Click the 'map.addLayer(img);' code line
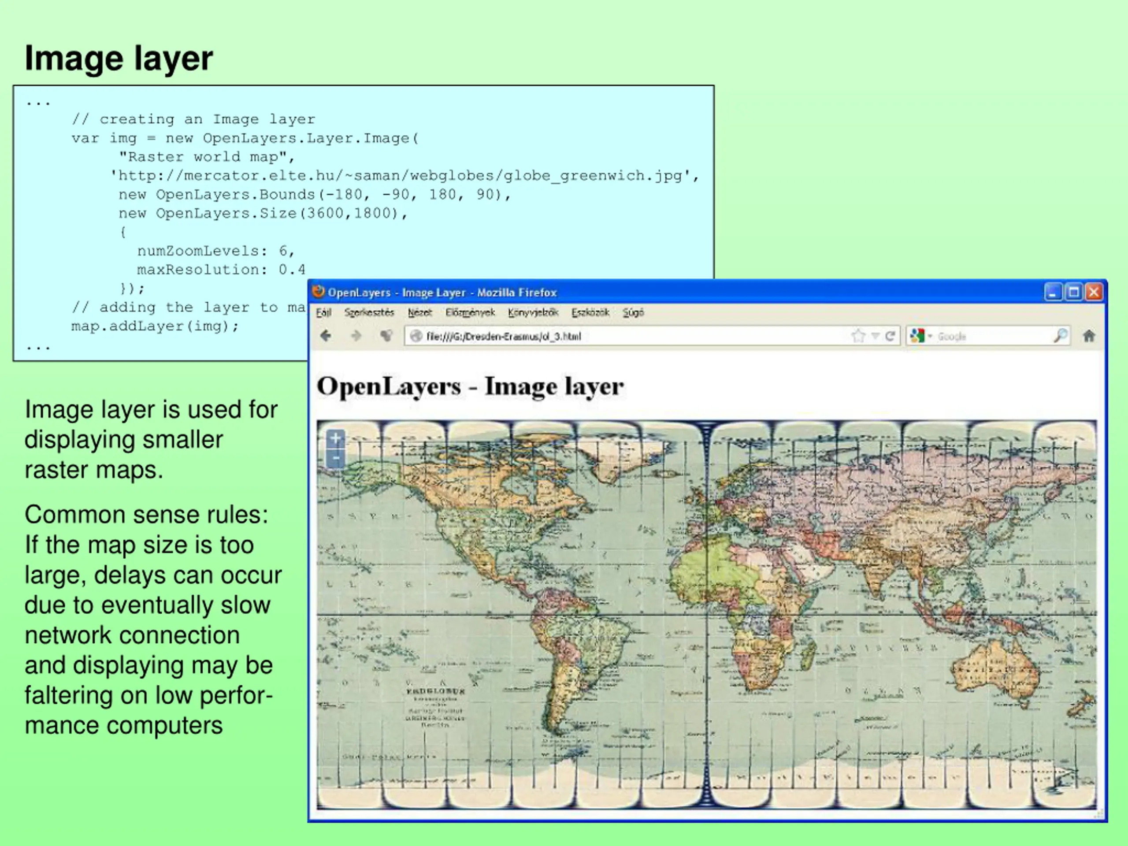The width and height of the screenshot is (1128, 846). 155,326
